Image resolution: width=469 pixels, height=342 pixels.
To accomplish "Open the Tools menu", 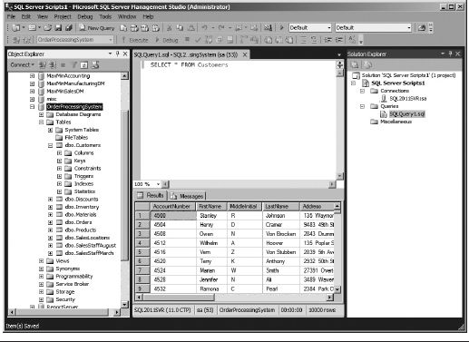I will tap(105, 16).
